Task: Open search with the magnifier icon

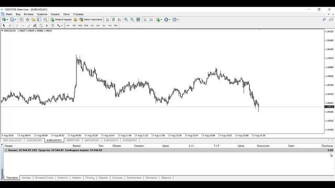Action: 324,20
